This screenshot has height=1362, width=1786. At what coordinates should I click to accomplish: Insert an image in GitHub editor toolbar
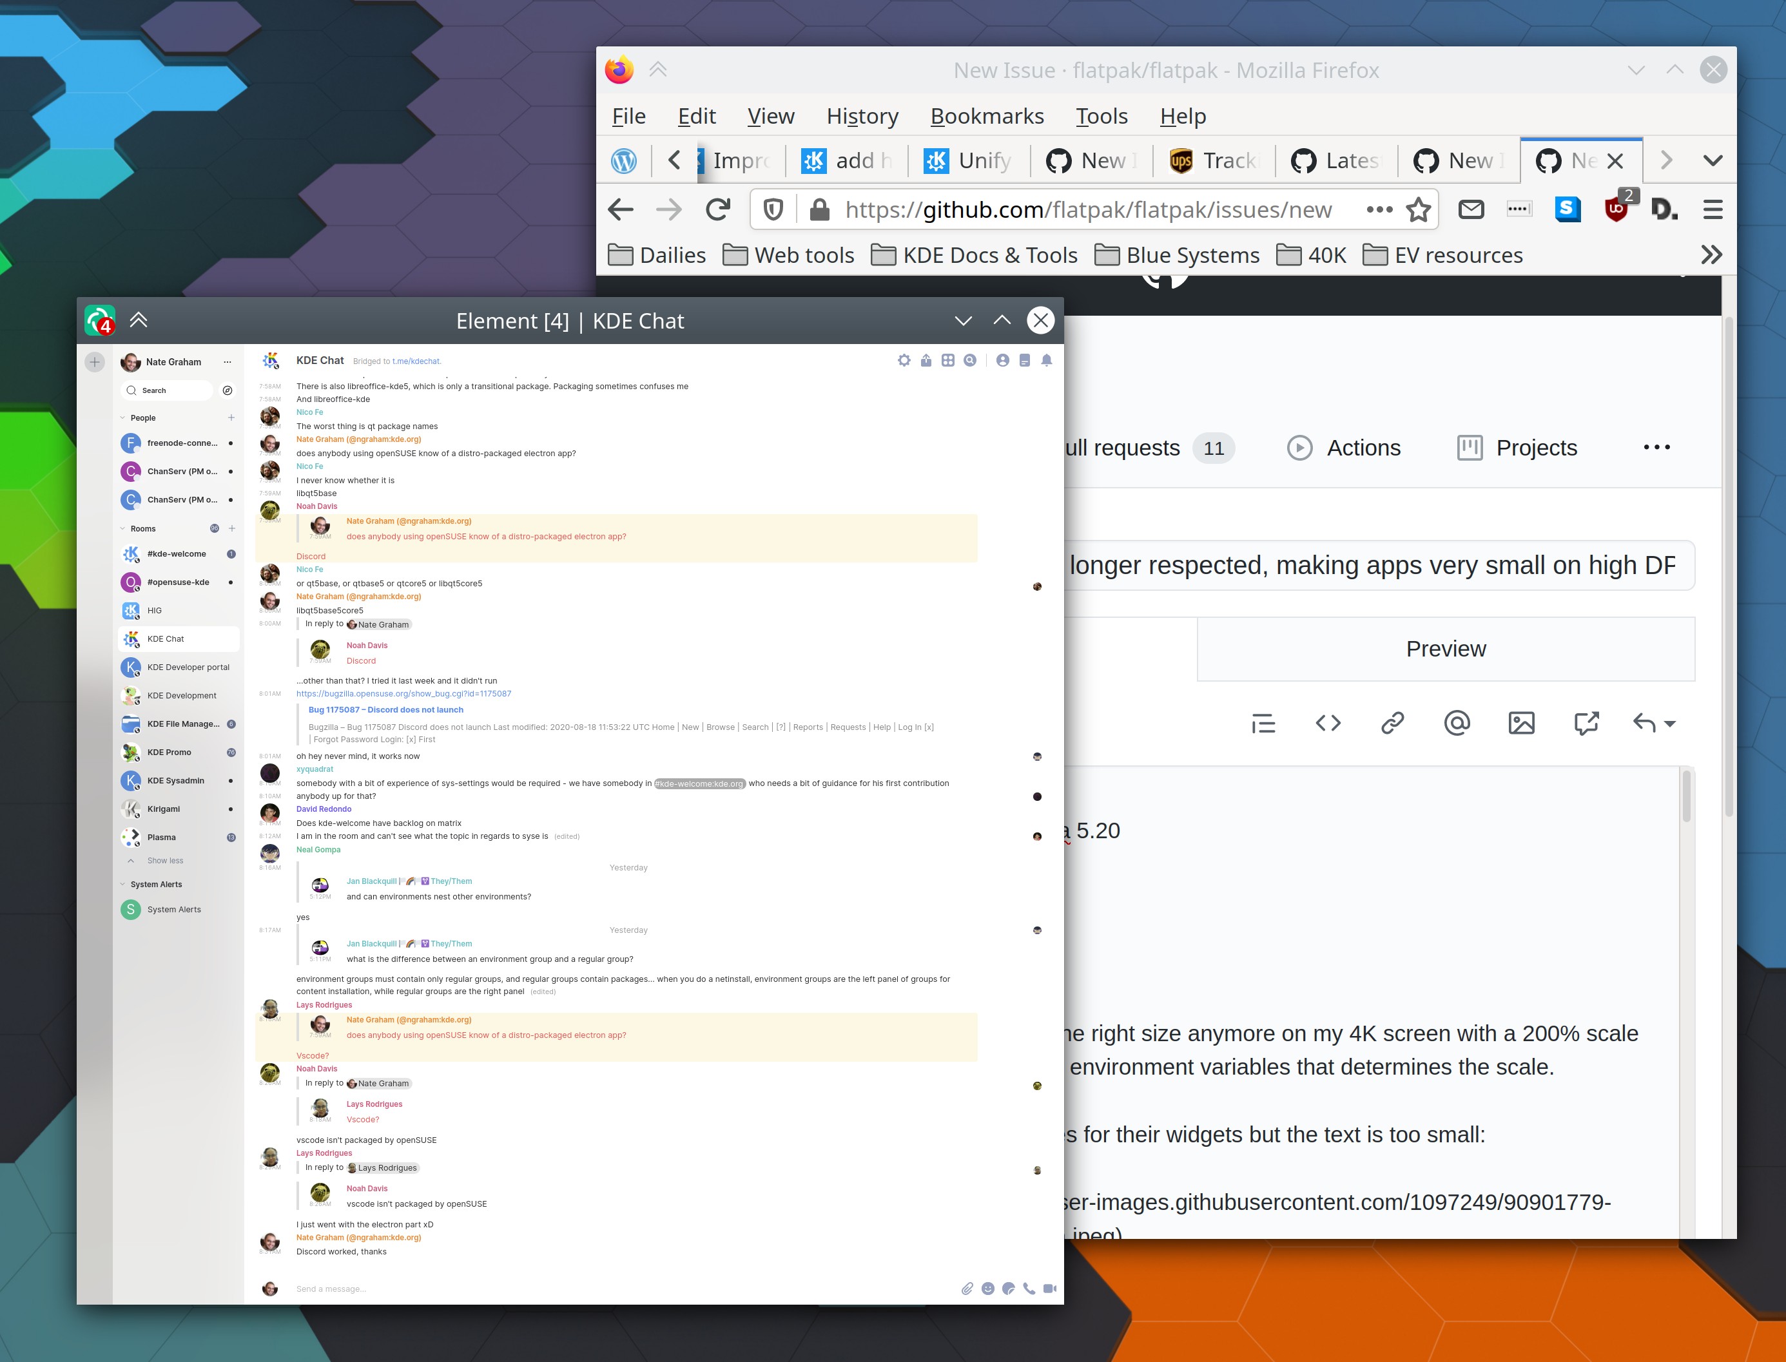(1521, 722)
